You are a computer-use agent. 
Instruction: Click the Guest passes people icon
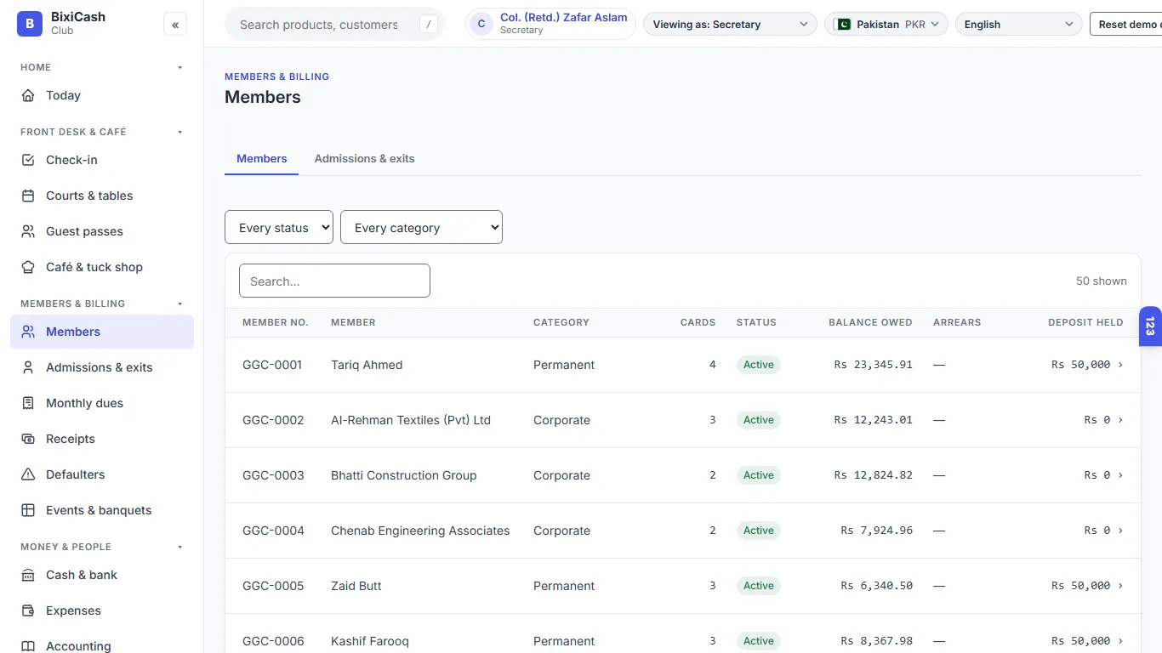[x=28, y=231]
